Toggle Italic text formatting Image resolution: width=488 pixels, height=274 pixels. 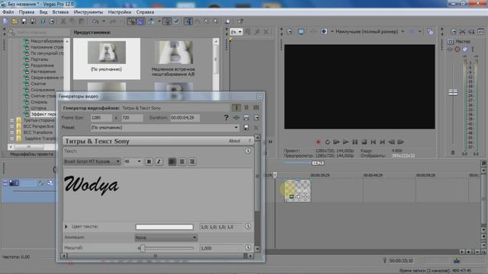(159, 161)
